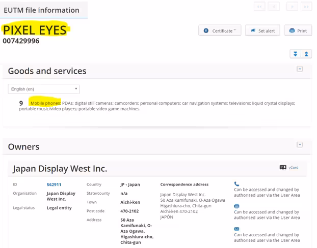
Task: Click the vCard contact card icon
Action: 283,167
